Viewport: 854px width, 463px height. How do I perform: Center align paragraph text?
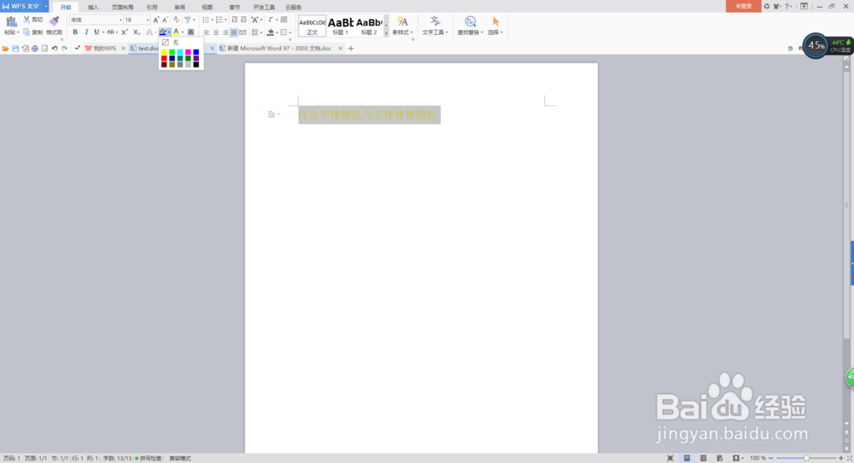[x=216, y=32]
